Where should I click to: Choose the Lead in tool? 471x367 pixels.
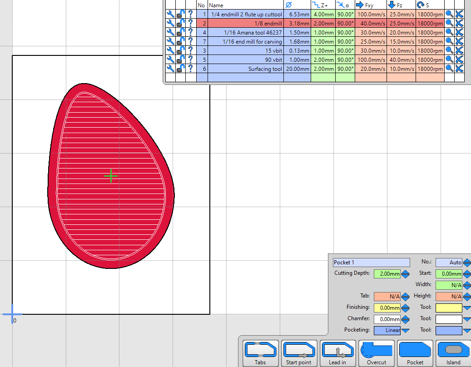tap(337, 353)
